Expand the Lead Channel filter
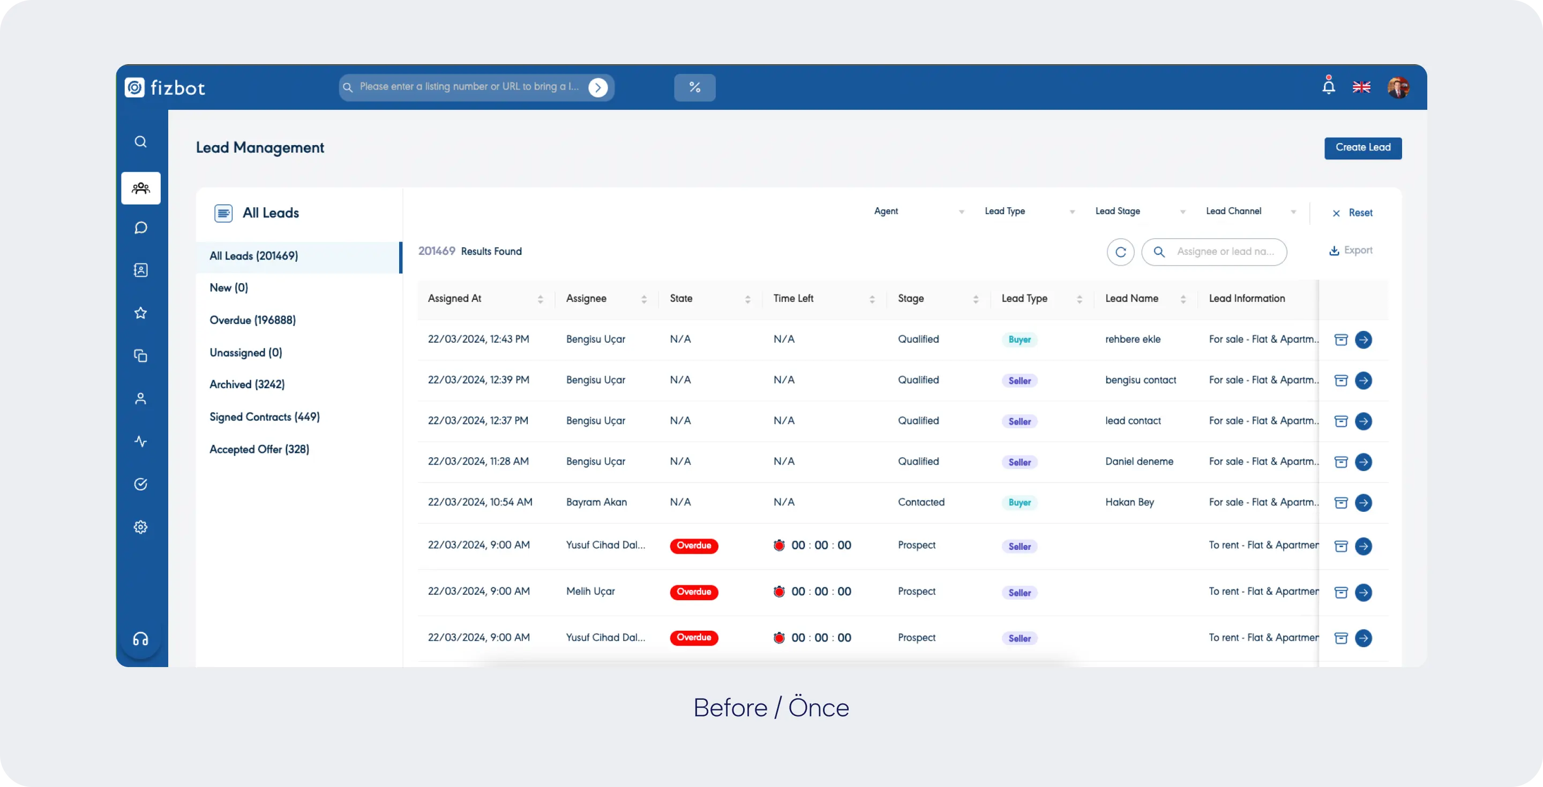1543x787 pixels. [x=1250, y=212]
